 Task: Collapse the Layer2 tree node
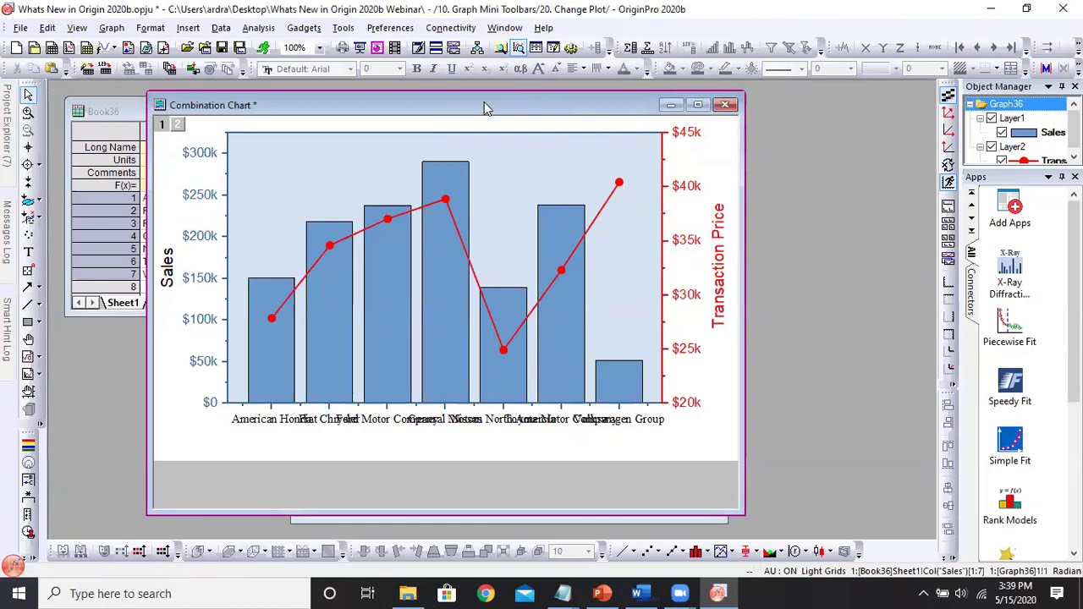(980, 147)
